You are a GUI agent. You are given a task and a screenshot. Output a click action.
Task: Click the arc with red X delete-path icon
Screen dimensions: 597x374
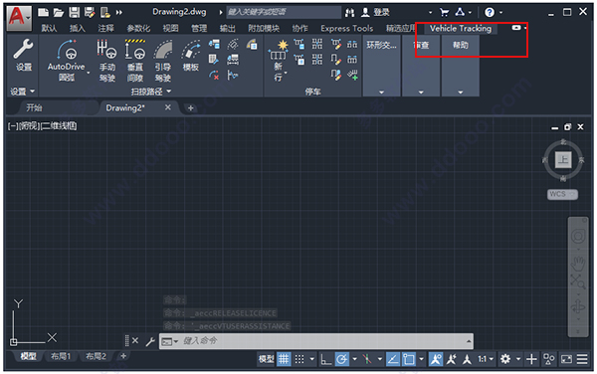pos(214,75)
